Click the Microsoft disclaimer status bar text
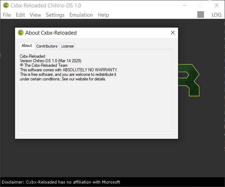 61,182
